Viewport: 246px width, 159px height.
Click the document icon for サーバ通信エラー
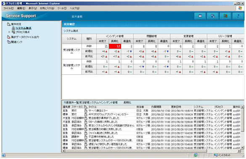[86, 110]
